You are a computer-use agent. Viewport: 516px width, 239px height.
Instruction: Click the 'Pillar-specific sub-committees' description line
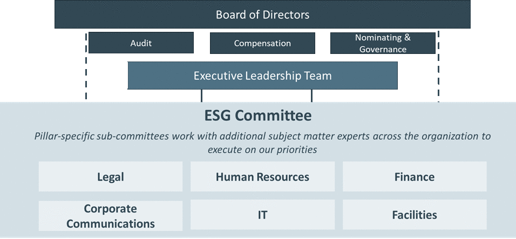tap(262, 136)
